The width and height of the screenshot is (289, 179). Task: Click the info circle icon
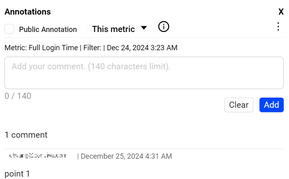pos(164,27)
